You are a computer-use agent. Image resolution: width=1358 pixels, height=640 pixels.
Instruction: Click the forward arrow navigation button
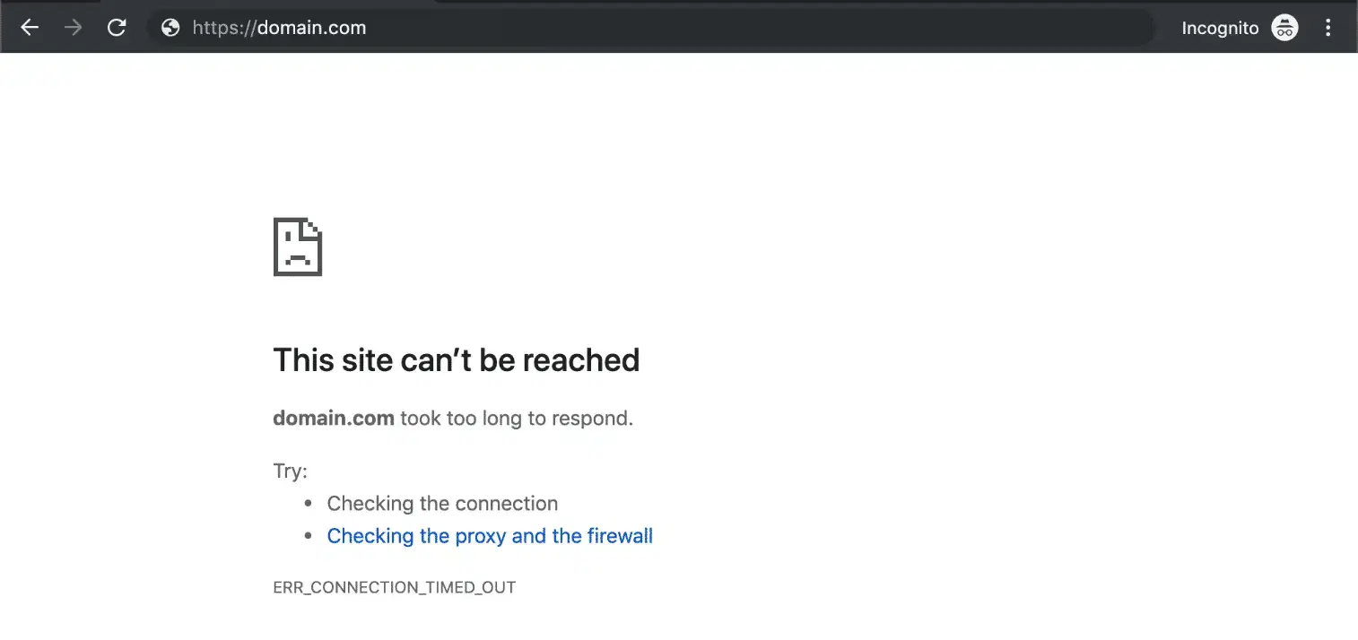pos(73,28)
